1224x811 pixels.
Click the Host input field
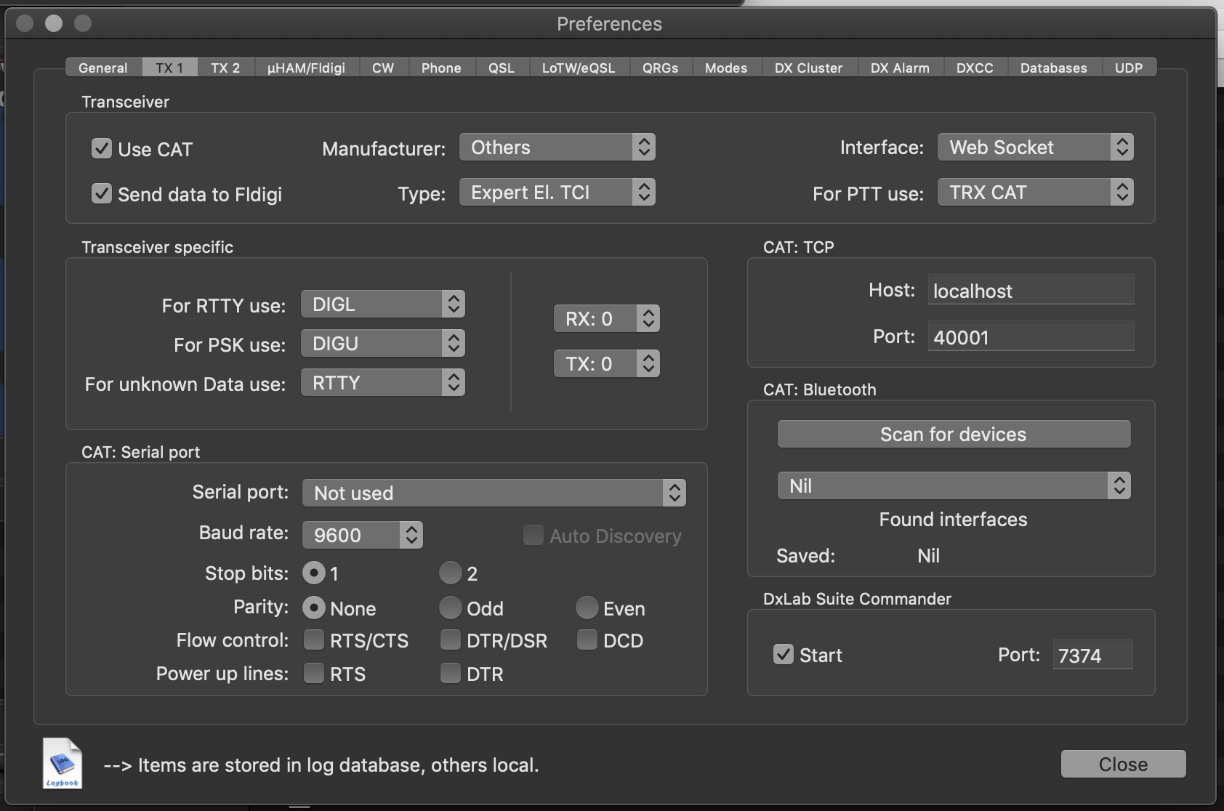pos(1030,291)
